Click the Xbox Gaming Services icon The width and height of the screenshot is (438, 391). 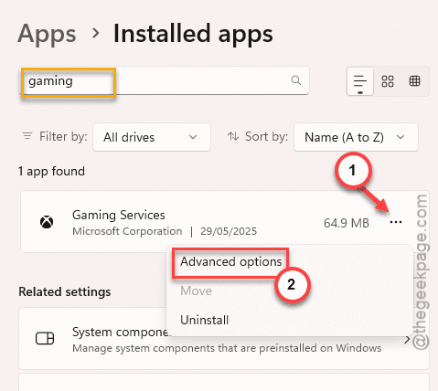(x=47, y=222)
